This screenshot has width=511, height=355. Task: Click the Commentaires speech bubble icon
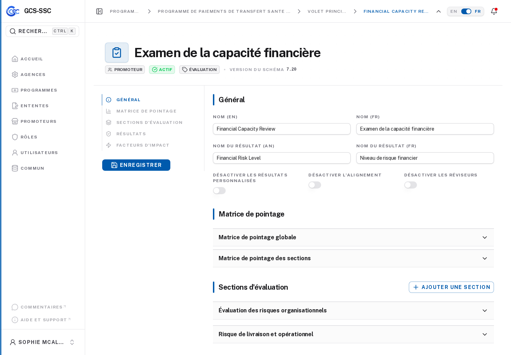[15, 307]
